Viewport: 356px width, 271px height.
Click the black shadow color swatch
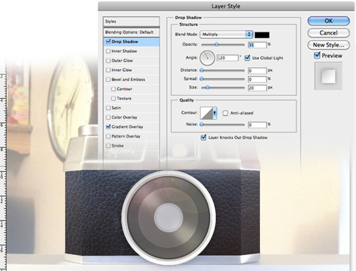[x=262, y=35]
